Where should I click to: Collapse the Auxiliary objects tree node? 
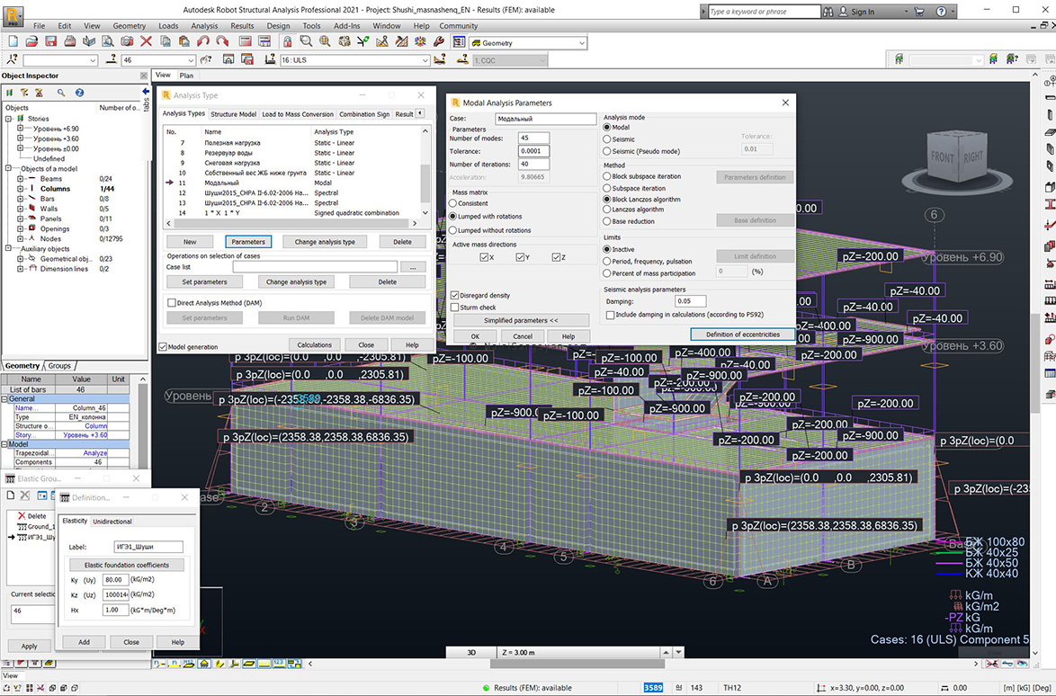point(9,248)
